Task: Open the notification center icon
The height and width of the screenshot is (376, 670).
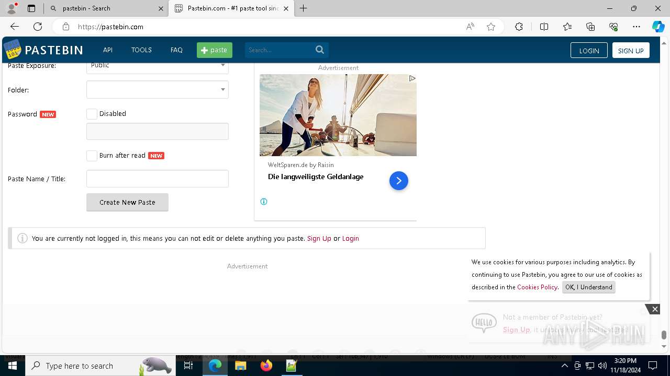Action: [653, 366]
